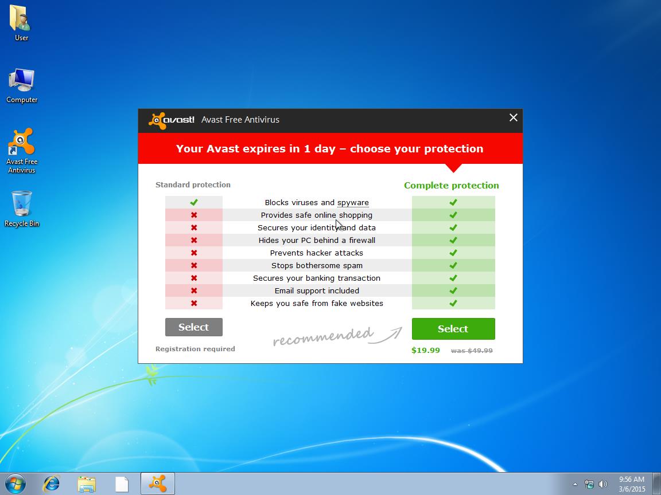Screen dimensions: 661x495
Task: Click the 'Standard protection' heading
Action: point(193,185)
